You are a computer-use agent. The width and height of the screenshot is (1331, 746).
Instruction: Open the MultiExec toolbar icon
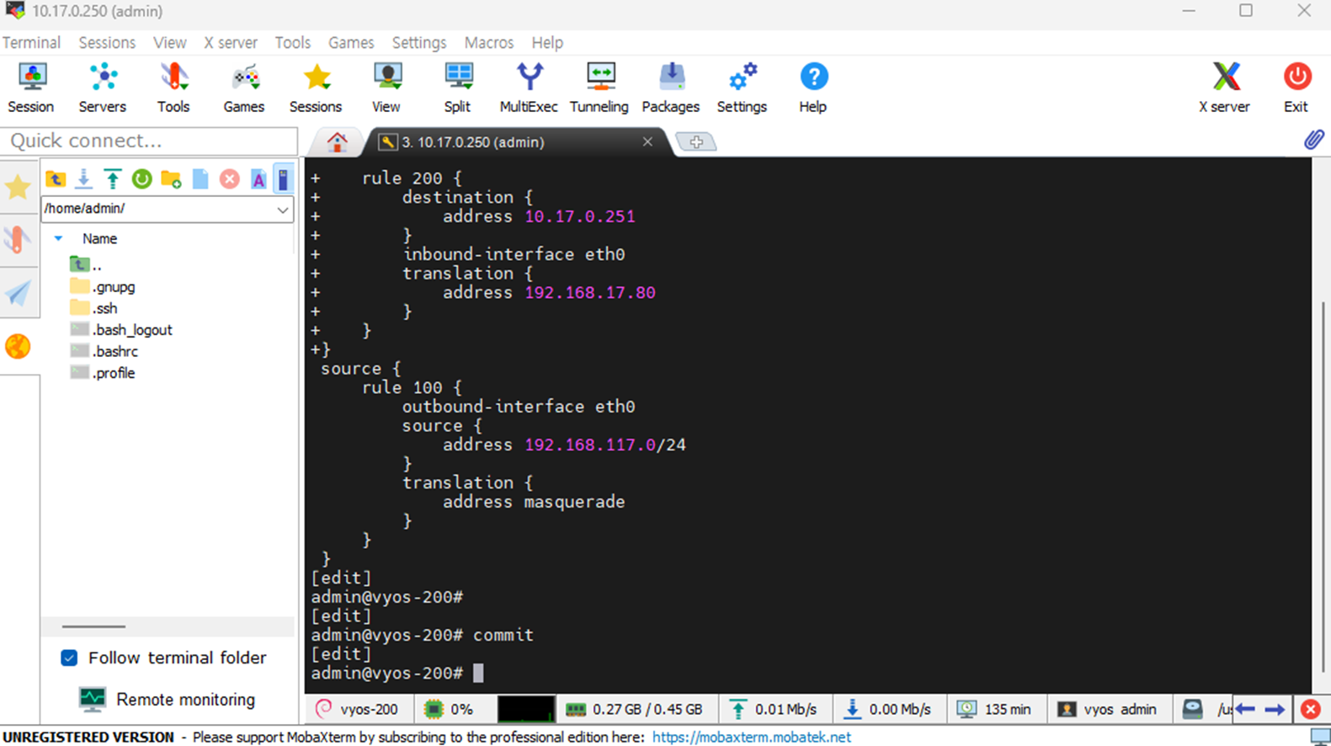[x=529, y=88]
